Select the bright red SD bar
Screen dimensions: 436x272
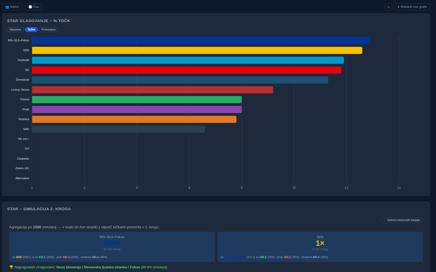186,70
